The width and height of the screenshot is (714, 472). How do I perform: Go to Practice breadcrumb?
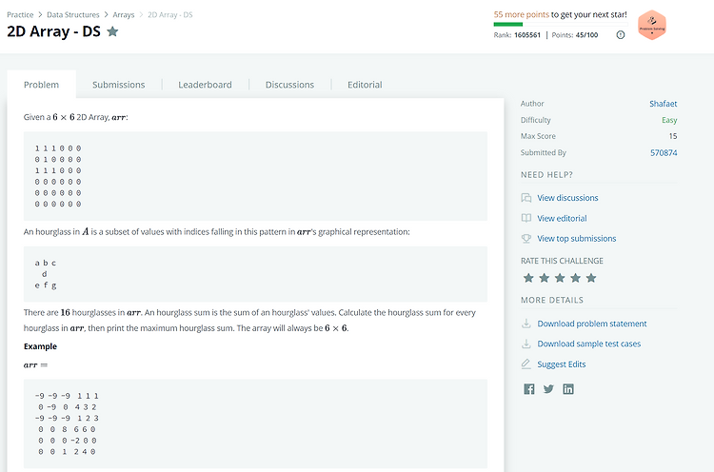coord(20,15)
